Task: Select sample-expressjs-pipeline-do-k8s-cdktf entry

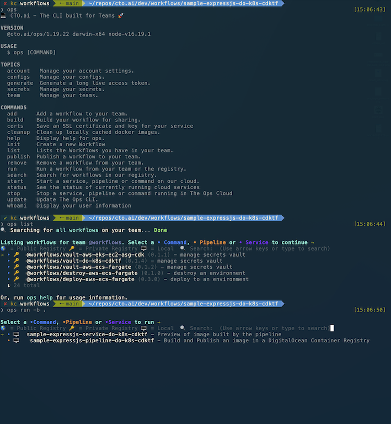Action: click(189, 341)
